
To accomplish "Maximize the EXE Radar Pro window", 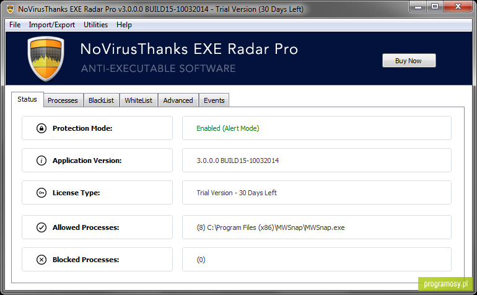I will click(x=435, y=7).
